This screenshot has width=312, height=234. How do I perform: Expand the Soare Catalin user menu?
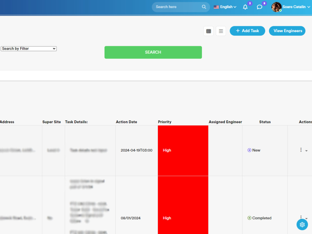[296, 7]
